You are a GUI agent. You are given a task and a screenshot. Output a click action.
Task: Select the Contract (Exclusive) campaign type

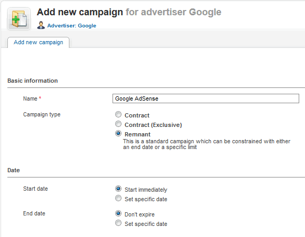(118, 124)
